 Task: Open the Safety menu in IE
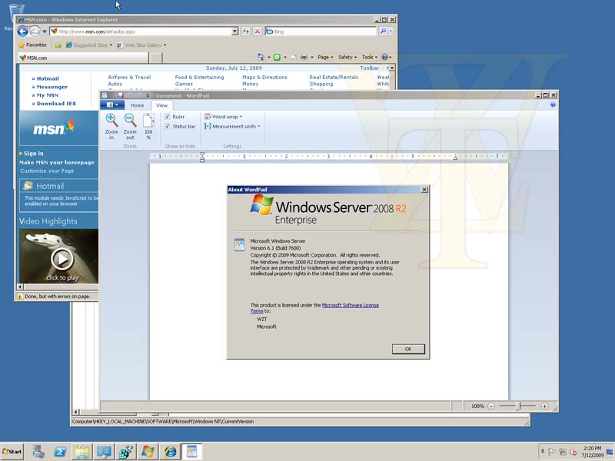pos(347,57)
